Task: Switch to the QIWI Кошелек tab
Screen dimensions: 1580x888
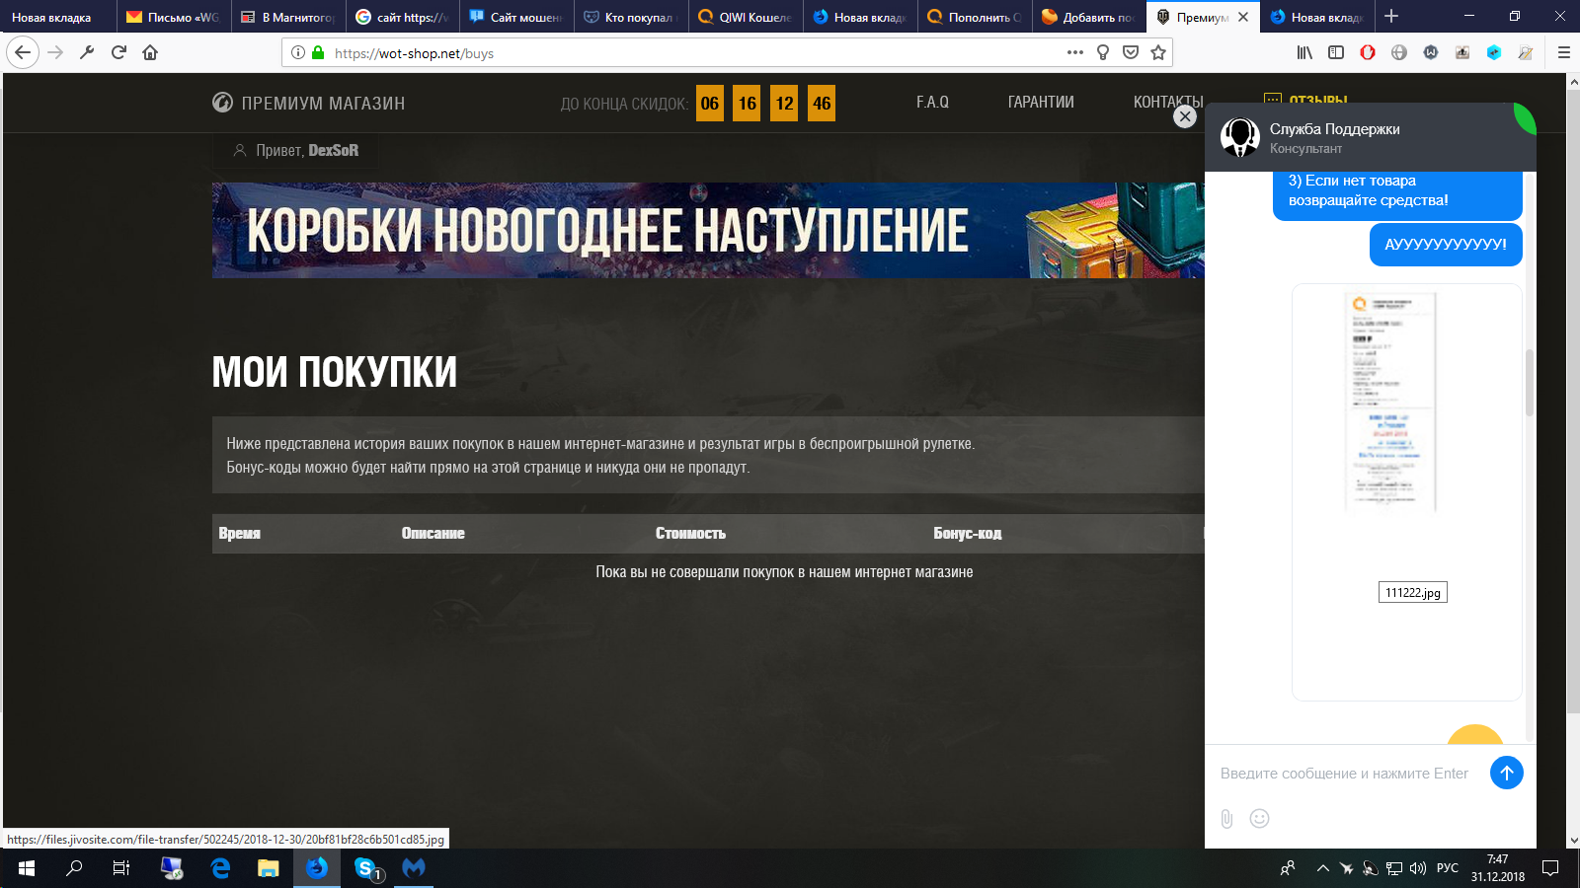Action: [x=746, y=17]
